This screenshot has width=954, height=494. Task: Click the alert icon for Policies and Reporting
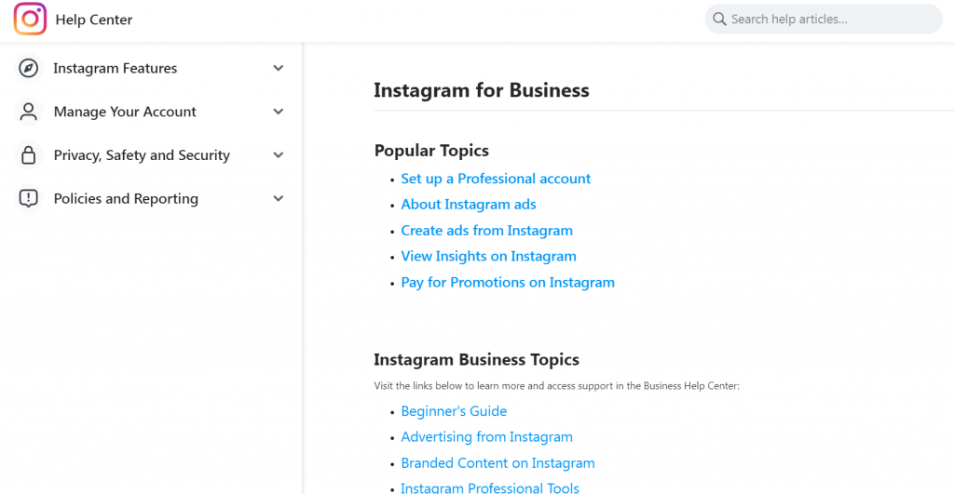[x=29, y=198]
